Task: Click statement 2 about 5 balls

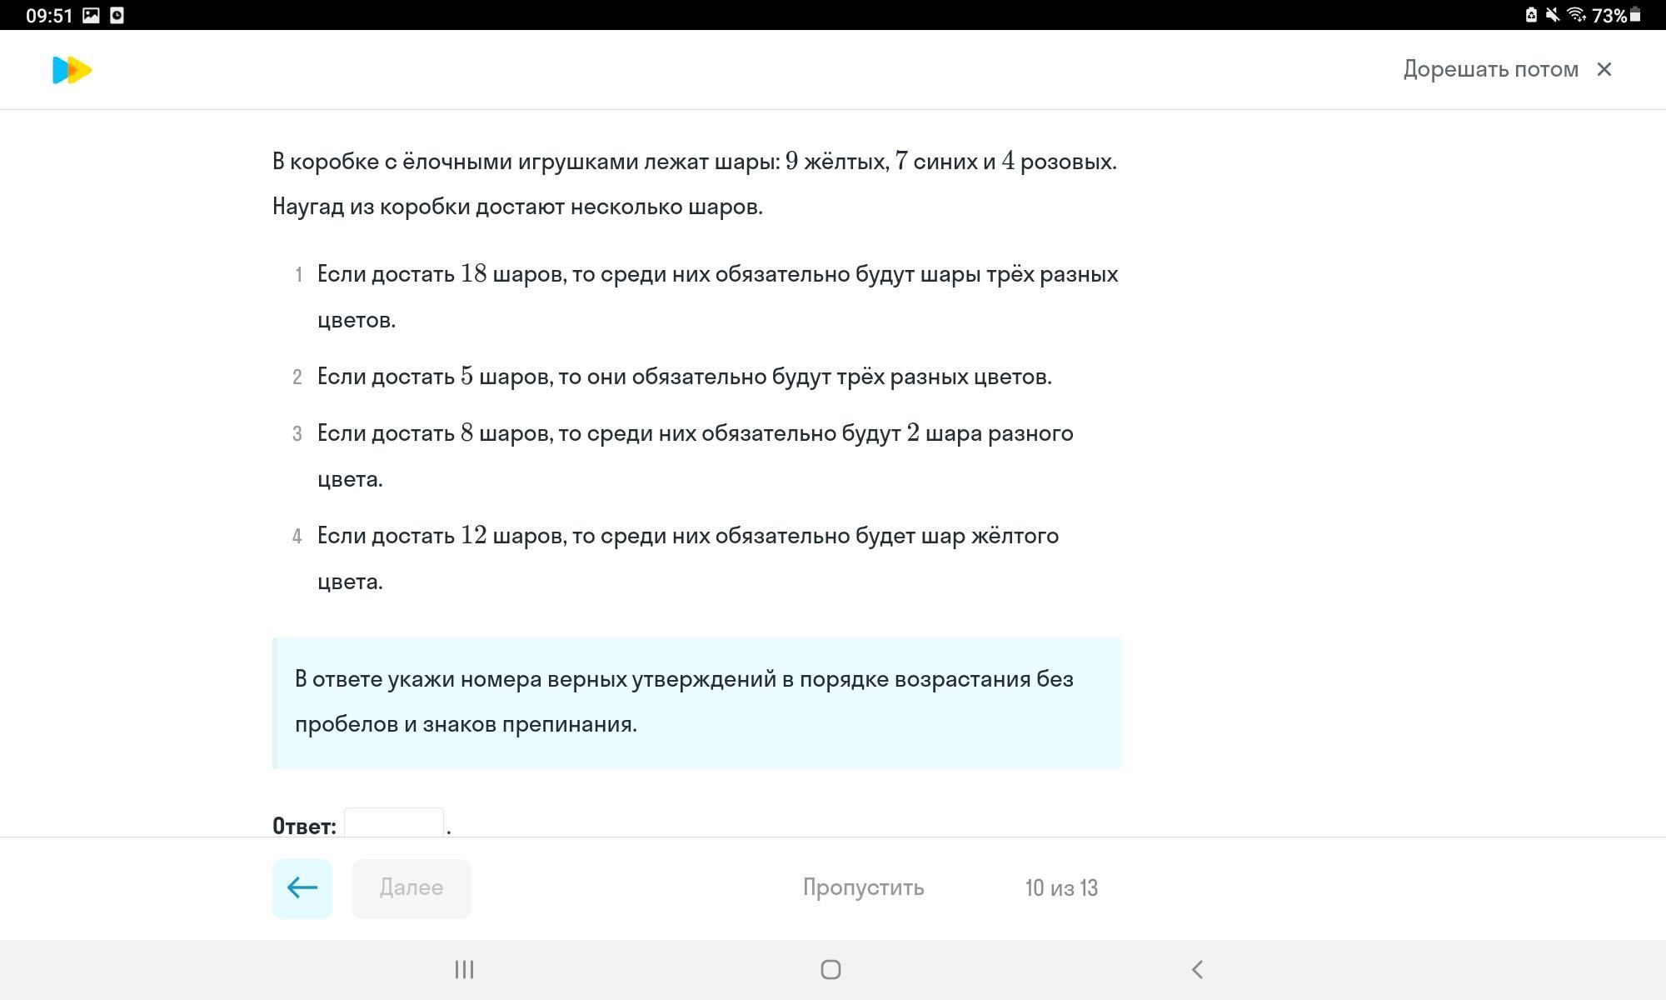Action: pos(684,377)
